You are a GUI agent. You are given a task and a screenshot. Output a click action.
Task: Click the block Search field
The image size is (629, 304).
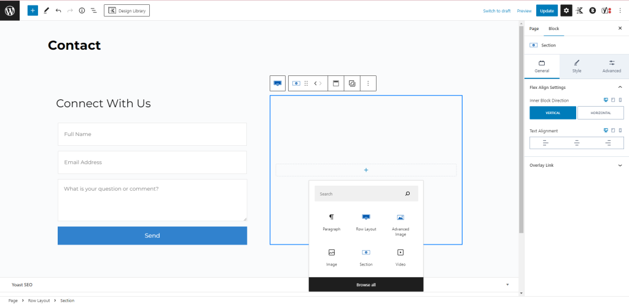360,194
